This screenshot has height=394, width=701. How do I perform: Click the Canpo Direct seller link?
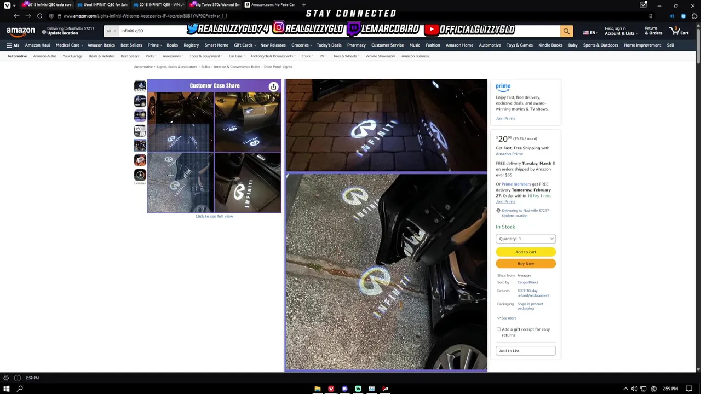pos(527,282)
